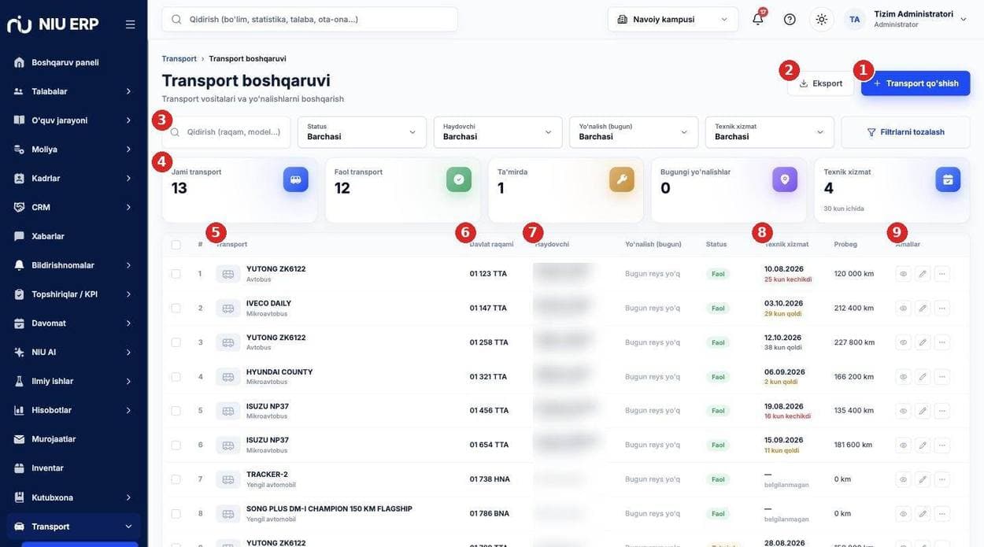Follow the Transport breadcrumb link

click(x=179, y=59)
